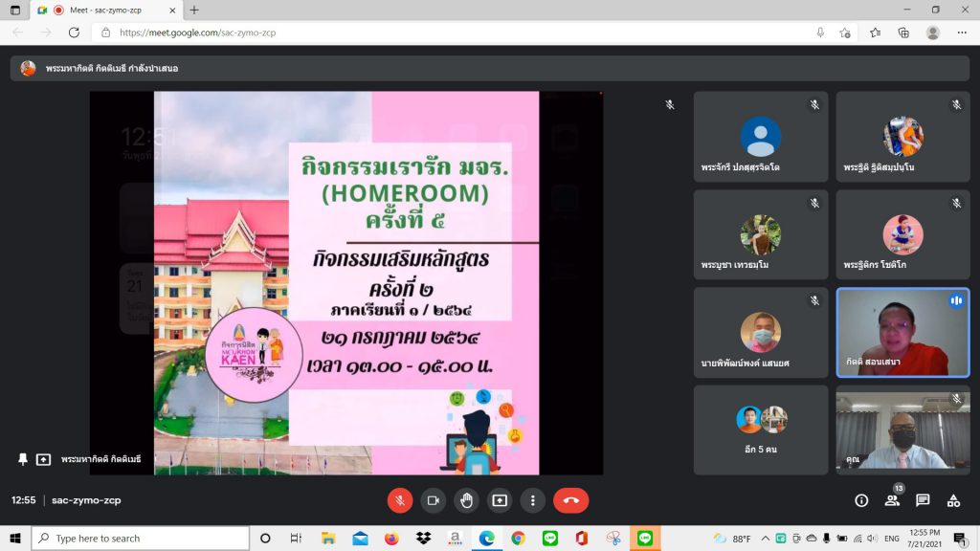The height and width of the screenshot is (551, 980).
Task: Expand the hidden system tray icons
Action: (765, 538)
